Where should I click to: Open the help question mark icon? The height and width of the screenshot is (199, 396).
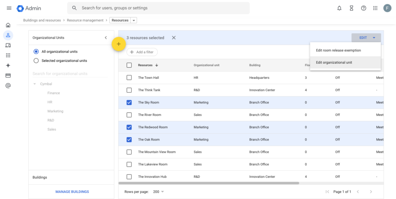point(363,8)
